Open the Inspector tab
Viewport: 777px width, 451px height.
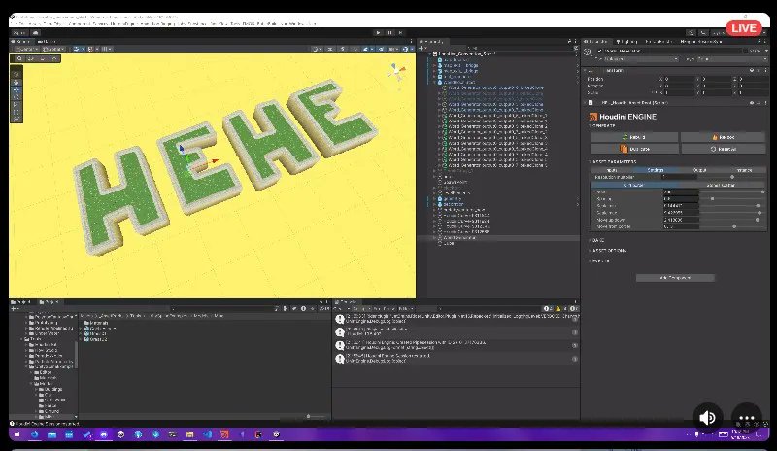pyautogui.click(x=597, y=41)
